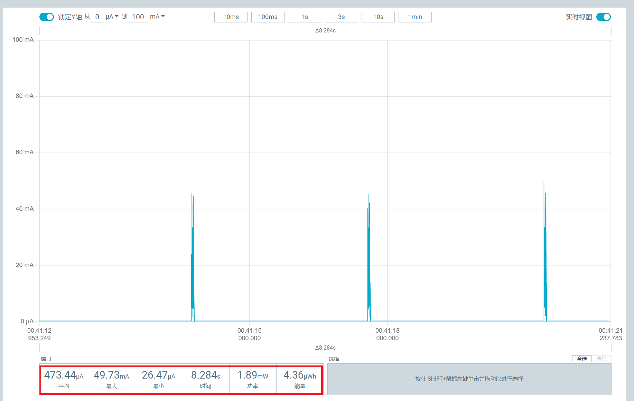Click the time value 8.284s
Image resolution: width=634 pixels, height=401 pixels.
(x=206, y=375)
